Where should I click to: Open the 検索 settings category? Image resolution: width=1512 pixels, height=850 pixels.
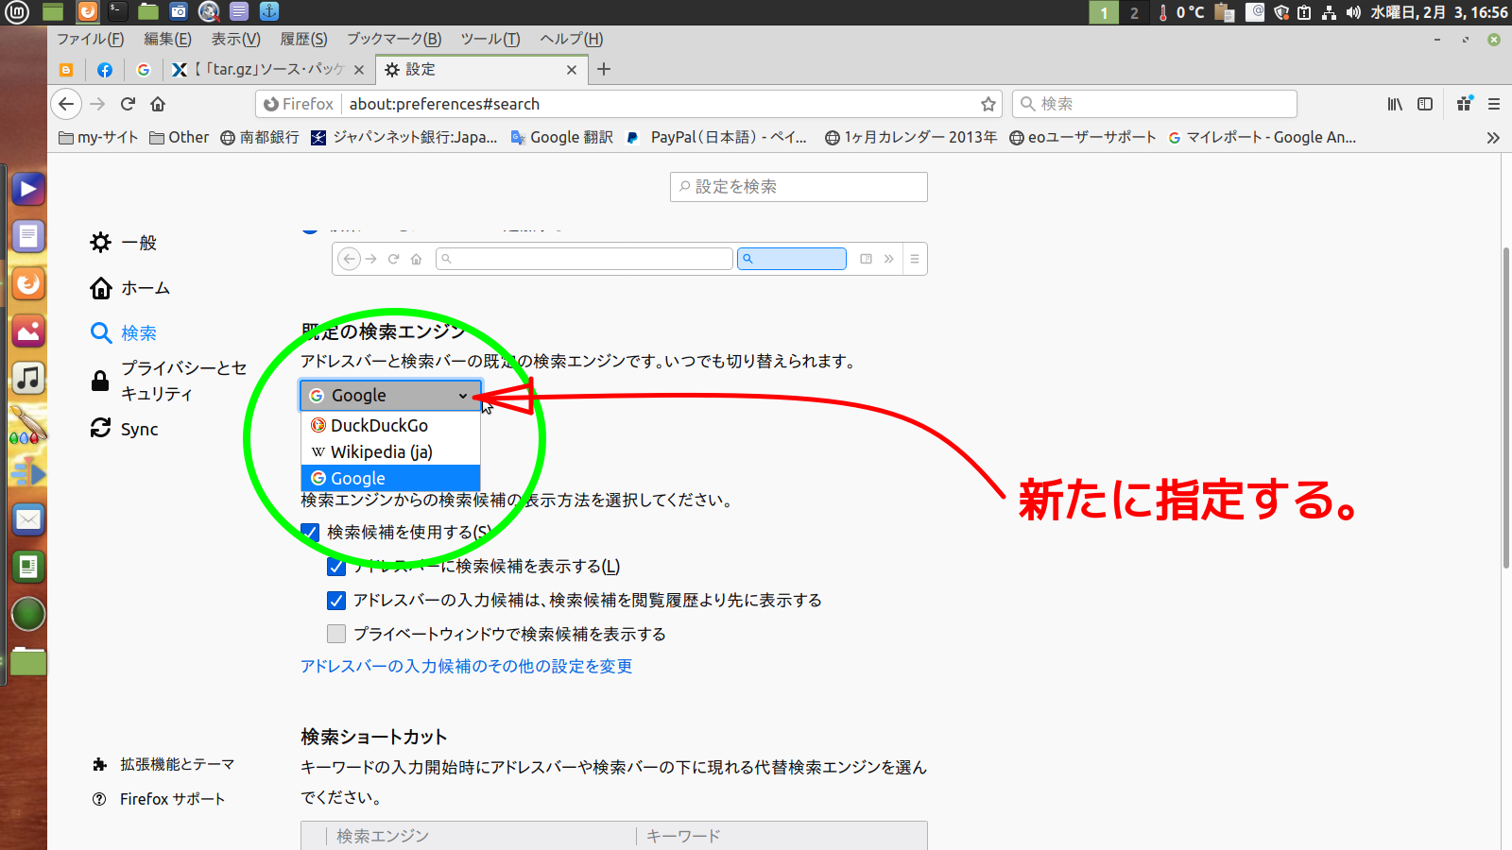tap(123, 333)
